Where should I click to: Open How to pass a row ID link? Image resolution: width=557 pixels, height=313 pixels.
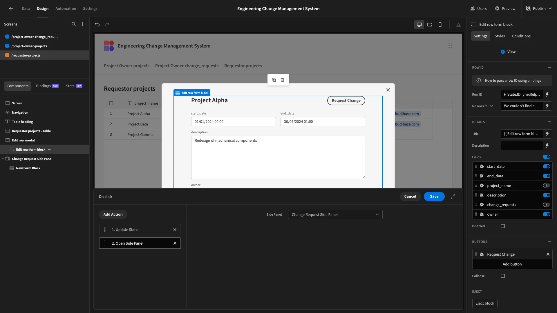513,81
